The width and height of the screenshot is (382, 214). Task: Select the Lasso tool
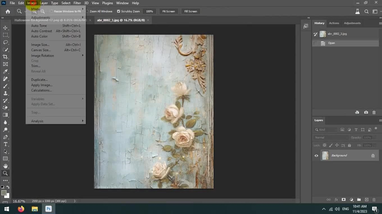tap(5, 42)
